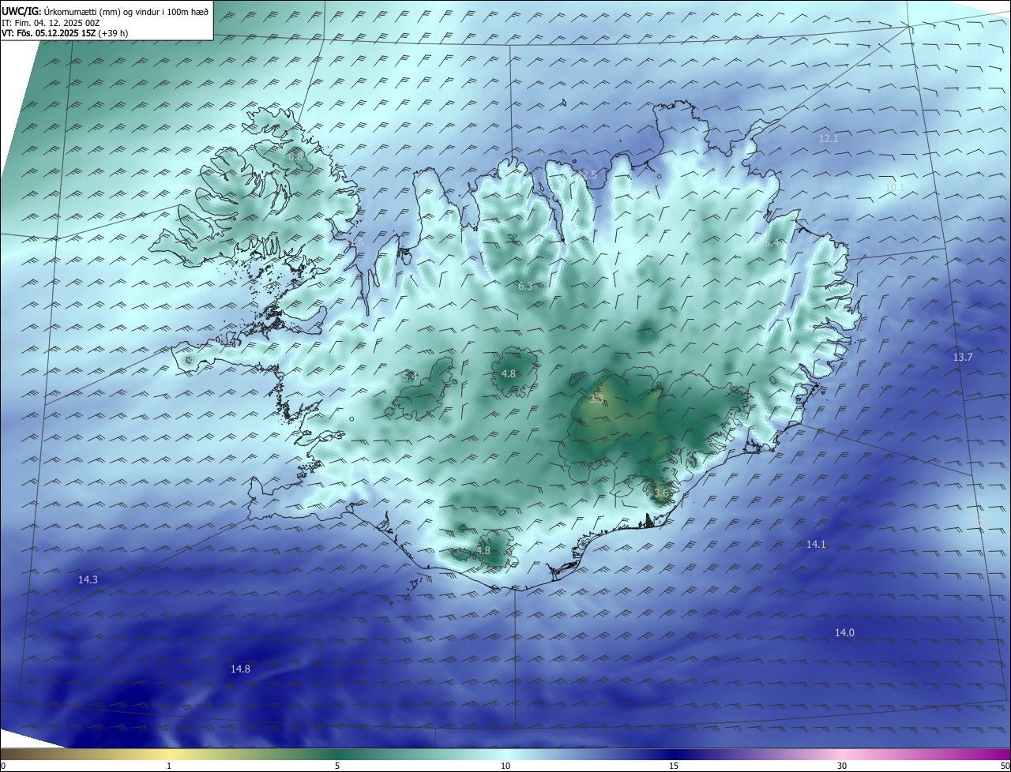
Task: Click the 12.5 value label at the north coast
Action: (x=588, y=174)
